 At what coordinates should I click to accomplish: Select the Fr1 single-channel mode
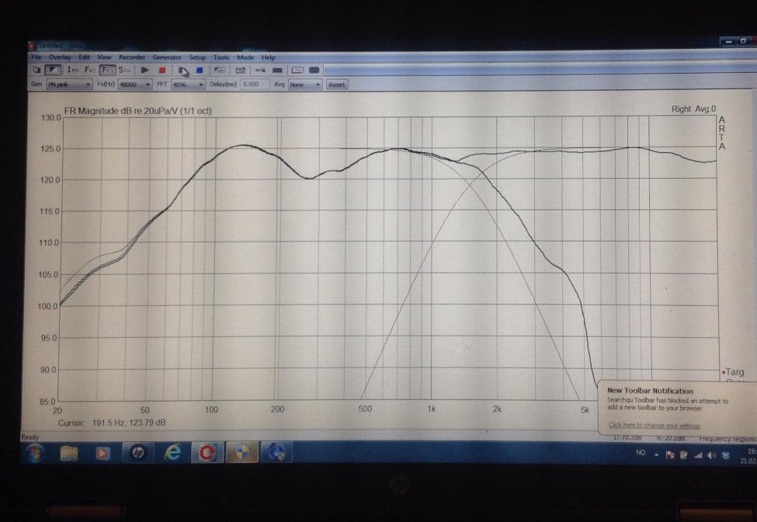(107, 70)
